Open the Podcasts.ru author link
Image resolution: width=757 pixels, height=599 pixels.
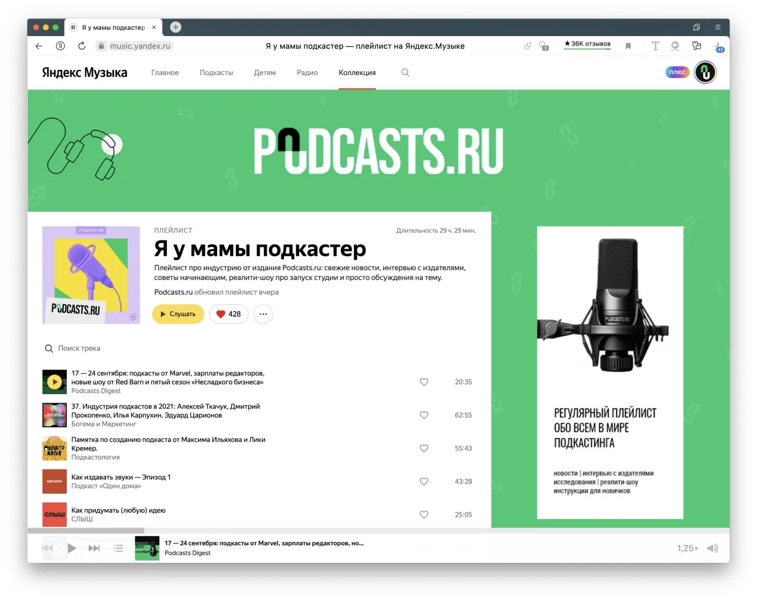click(173, 292)
